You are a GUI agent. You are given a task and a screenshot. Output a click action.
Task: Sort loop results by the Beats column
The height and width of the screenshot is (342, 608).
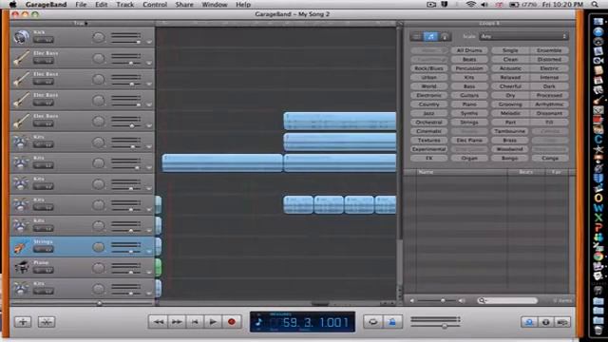point(525,172)
